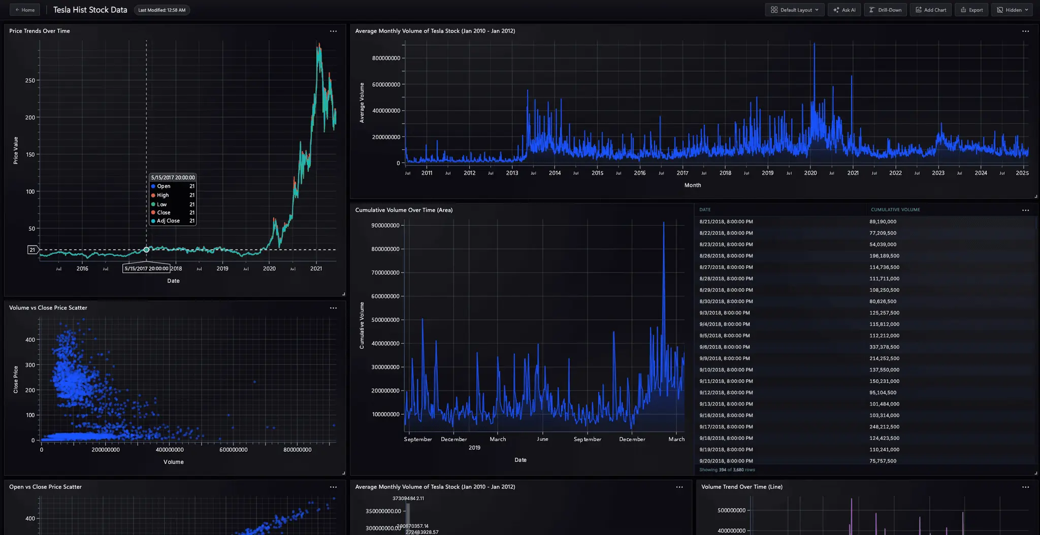1040x535 pixels.
Task: Go back using the Home button
Action: pos(24,10)
